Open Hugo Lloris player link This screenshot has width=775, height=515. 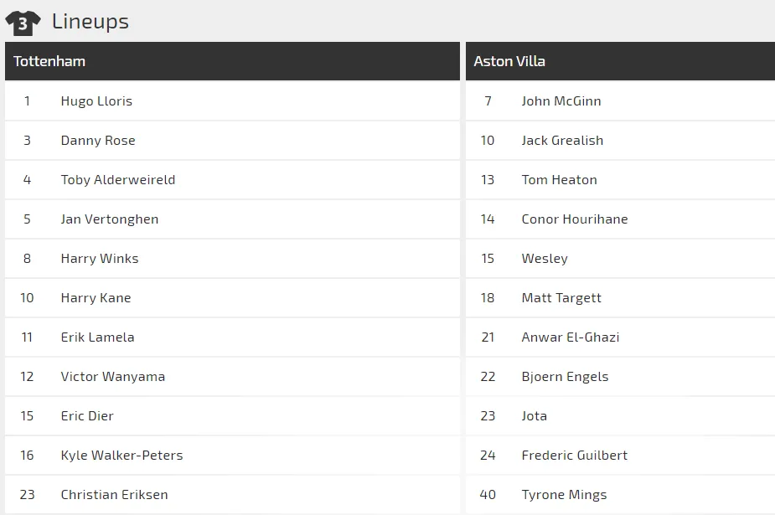pyautogui.click(x=96, y=101)
